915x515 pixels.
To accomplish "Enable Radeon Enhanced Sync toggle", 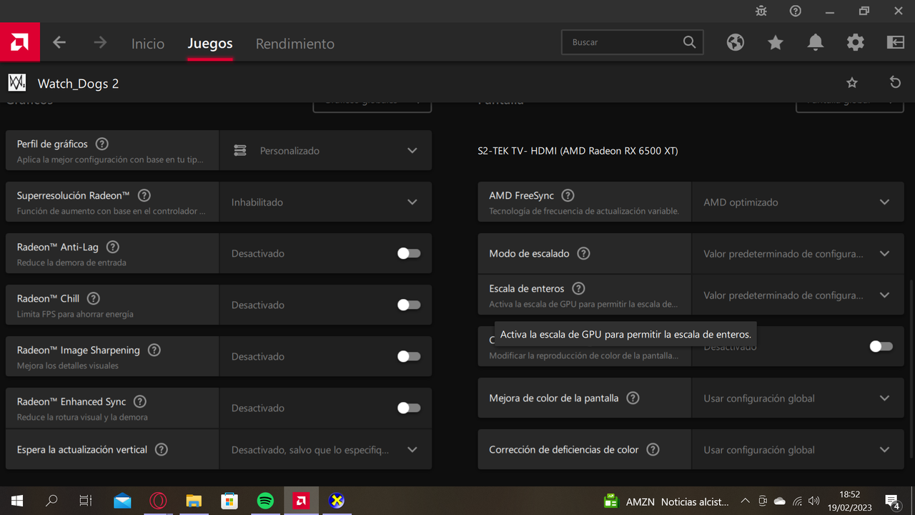I will (x=409, y=408).
